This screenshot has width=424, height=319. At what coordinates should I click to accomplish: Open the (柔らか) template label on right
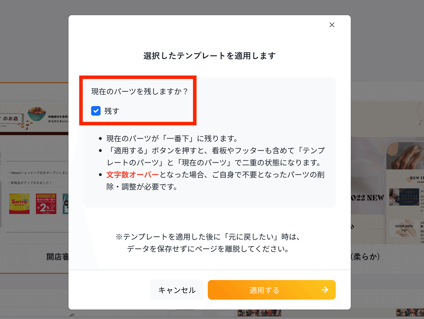click(365, 257)
